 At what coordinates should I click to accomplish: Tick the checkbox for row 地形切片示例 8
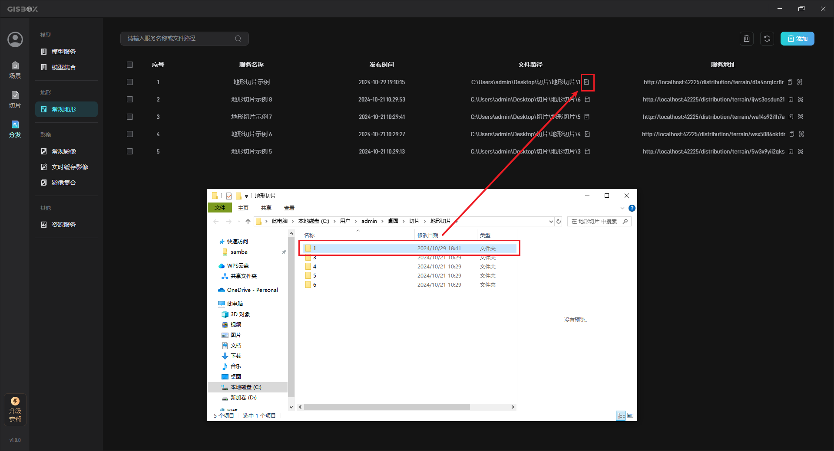pyautogui.click(x=130, y=99)
